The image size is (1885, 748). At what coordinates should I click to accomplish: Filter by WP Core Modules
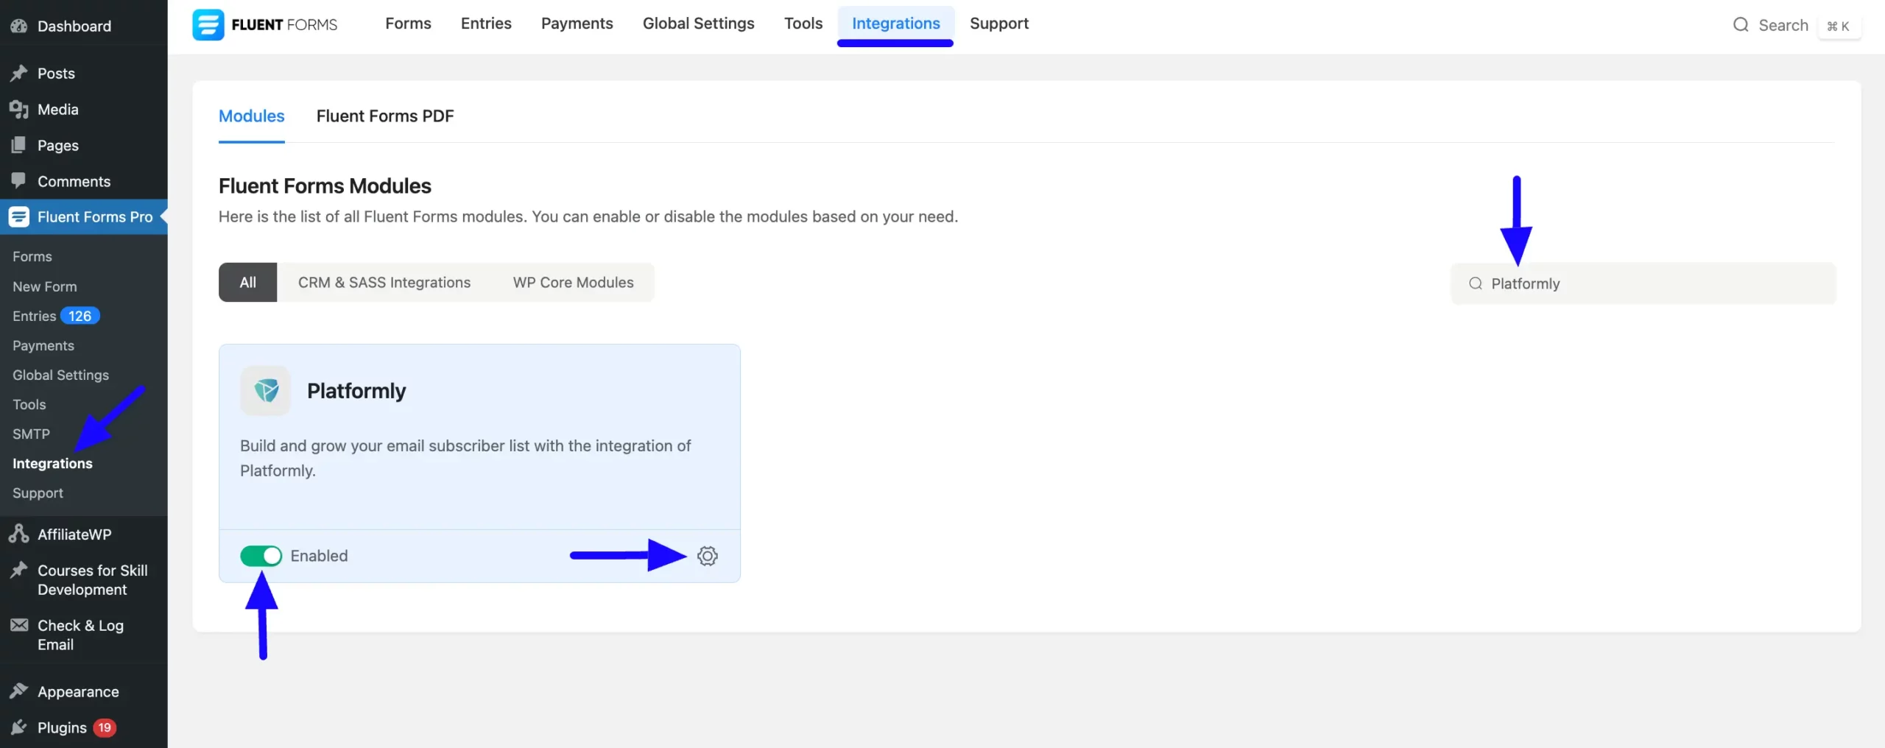(x=573, y=283)
